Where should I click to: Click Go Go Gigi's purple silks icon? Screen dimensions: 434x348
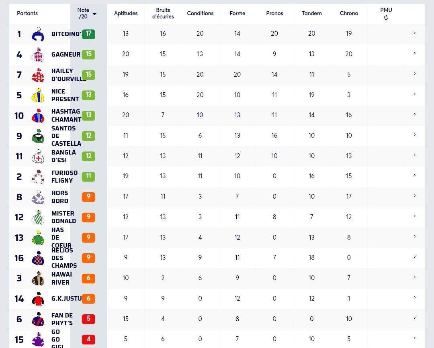pos(38,340)
